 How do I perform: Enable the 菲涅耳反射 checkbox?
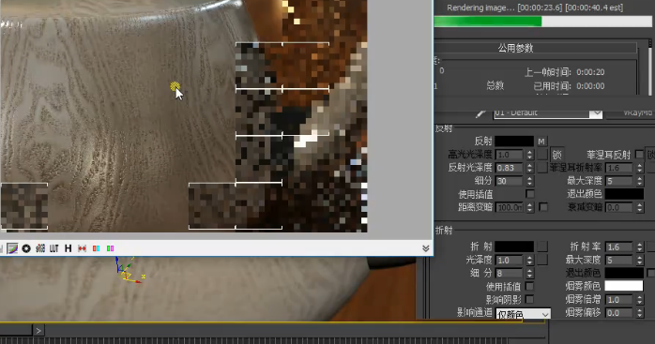639,154
